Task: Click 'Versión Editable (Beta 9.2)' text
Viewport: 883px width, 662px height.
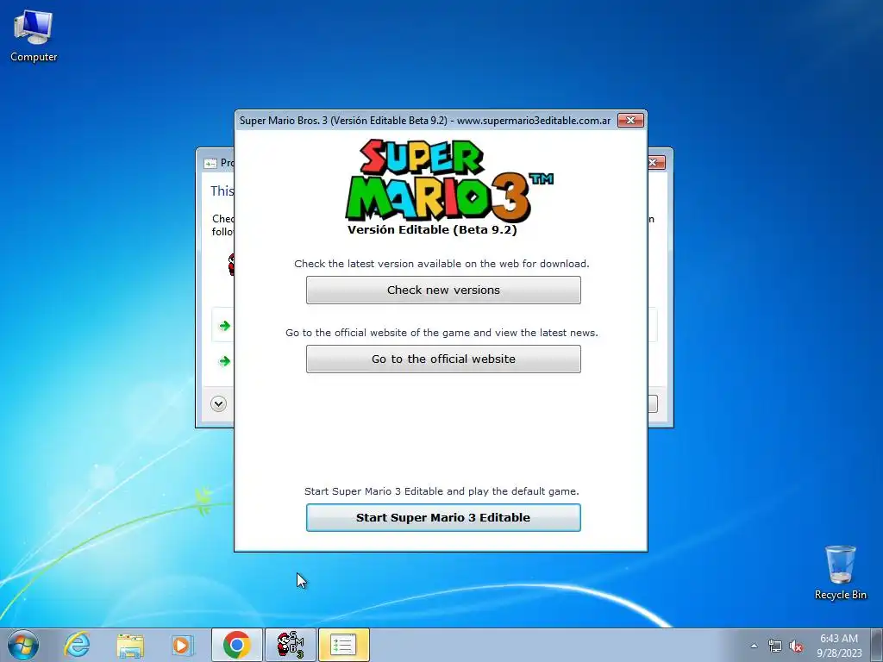Action: point(432,229)
